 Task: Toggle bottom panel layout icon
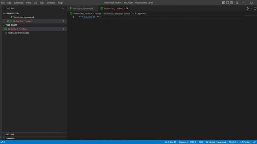click(228, 3)
